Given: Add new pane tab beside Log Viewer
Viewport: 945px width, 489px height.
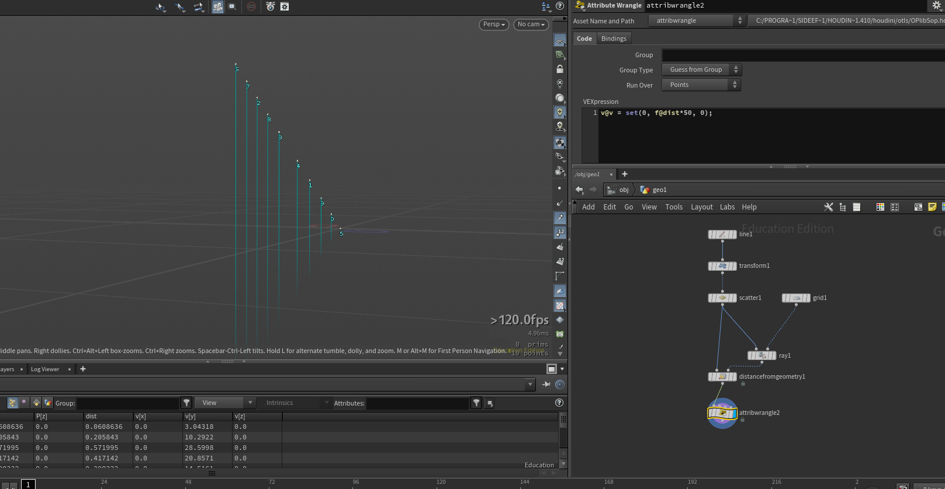Looking at the screenshot, I should tap(83, 369).
